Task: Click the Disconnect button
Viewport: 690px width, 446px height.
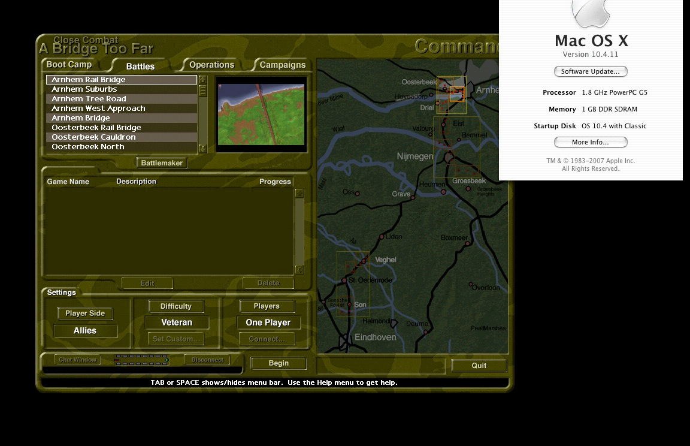Action: click(207, 360)
